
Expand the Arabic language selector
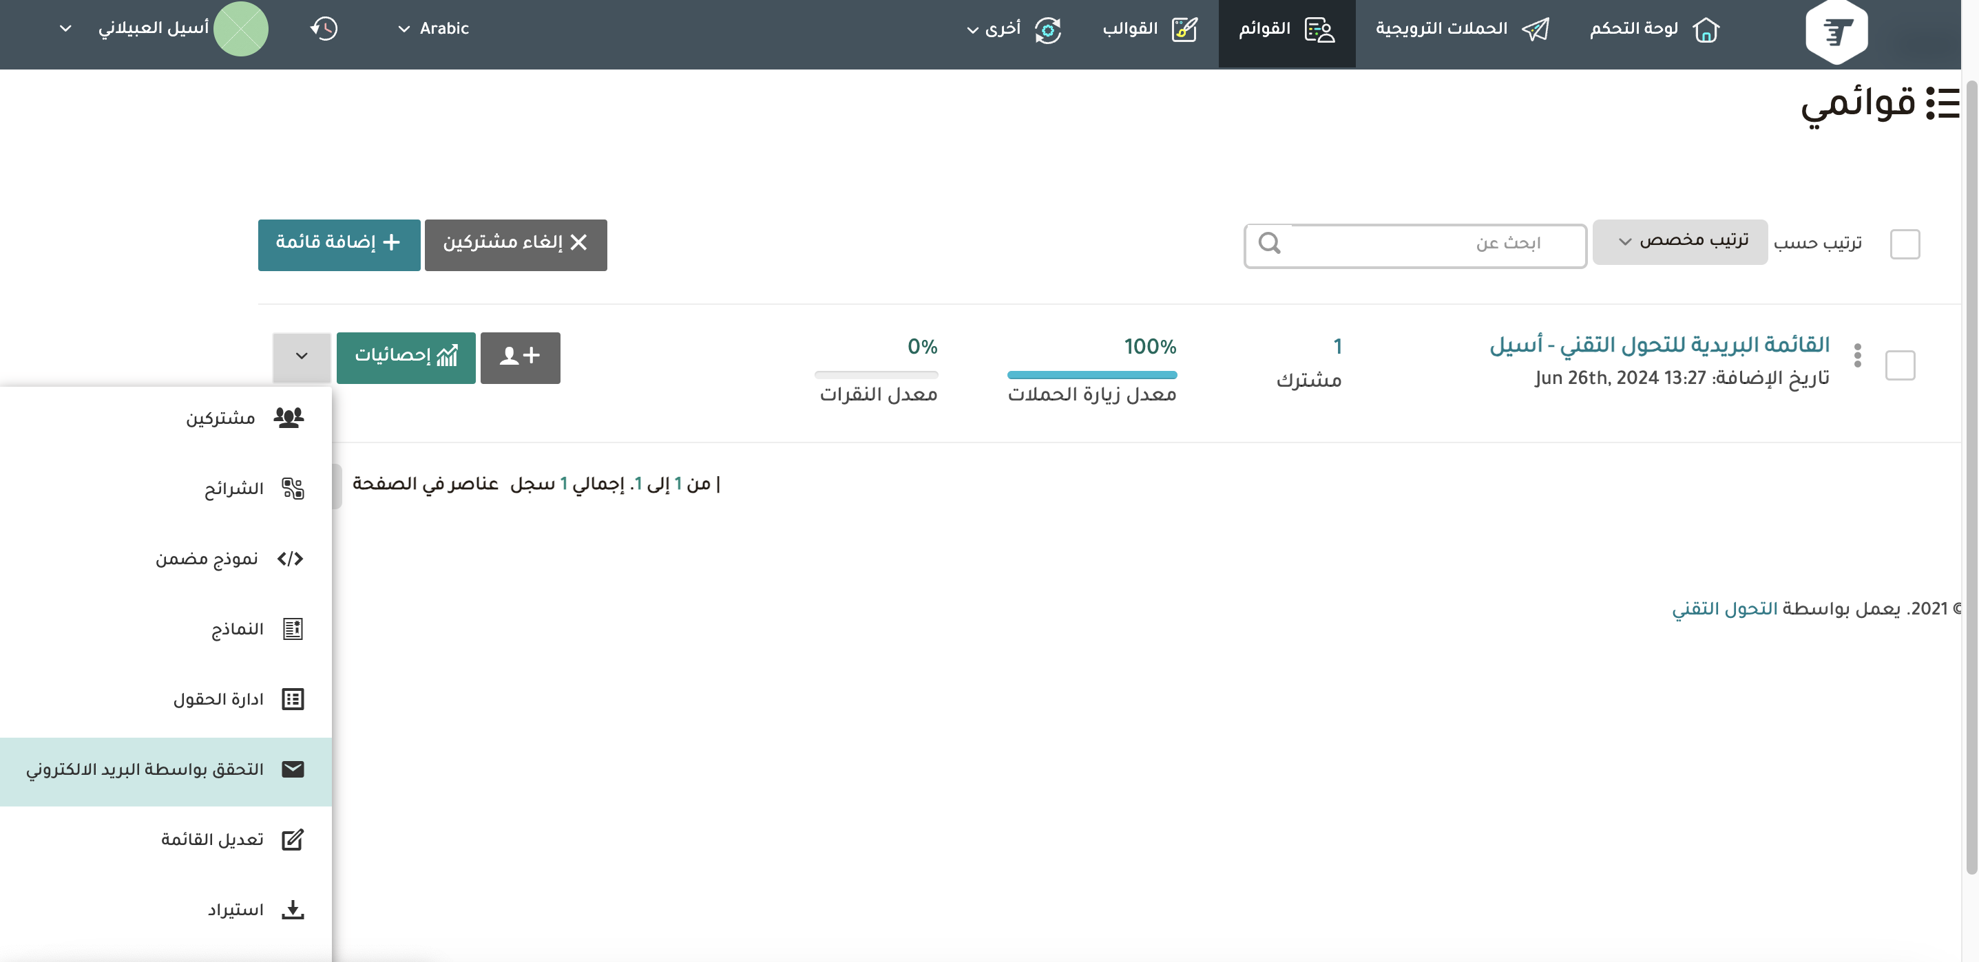click(x=433, y=28)
